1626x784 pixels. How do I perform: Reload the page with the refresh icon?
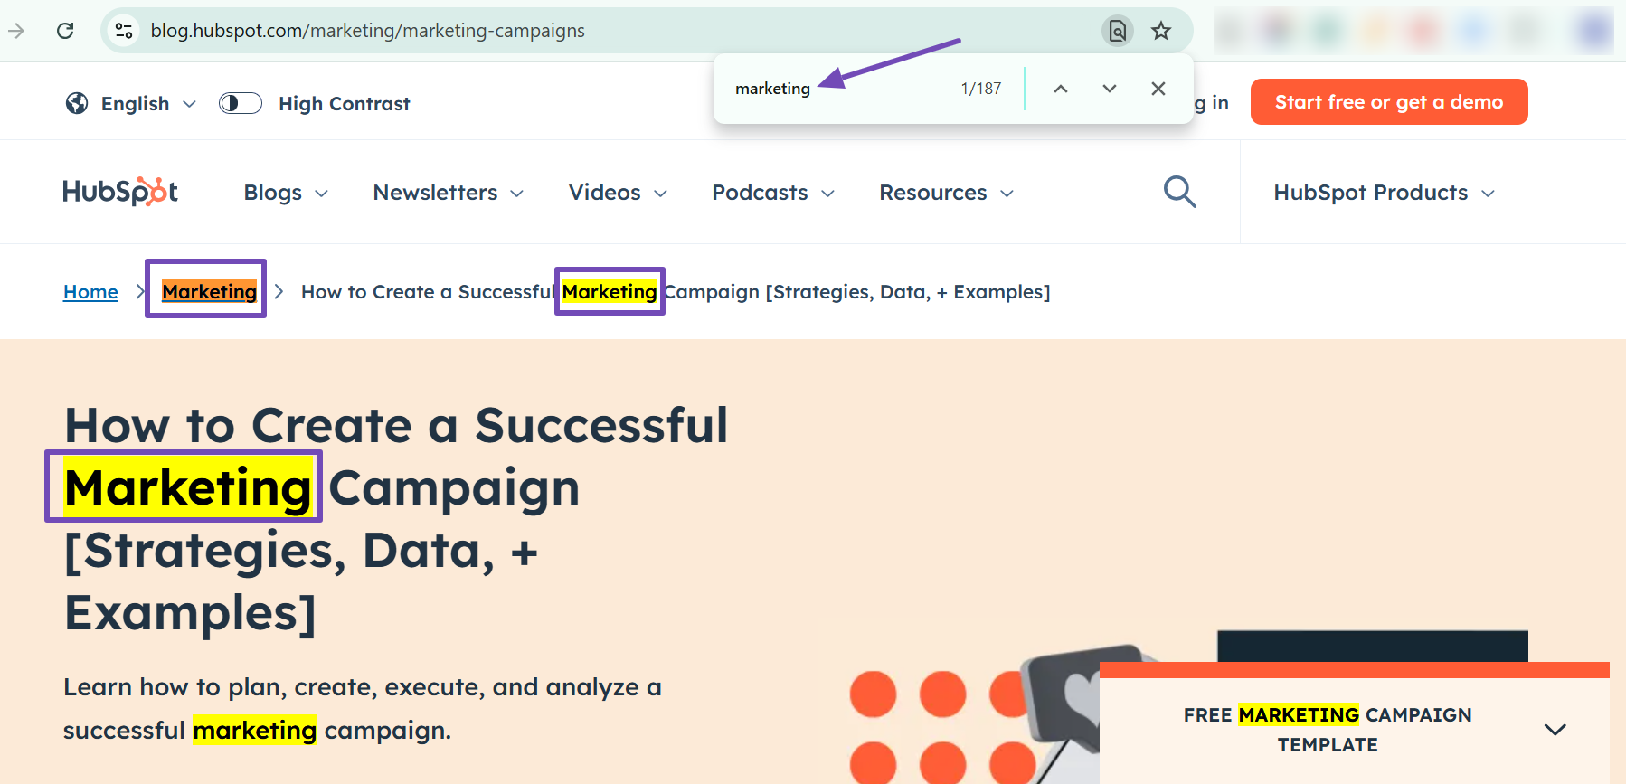click(65, 31)
